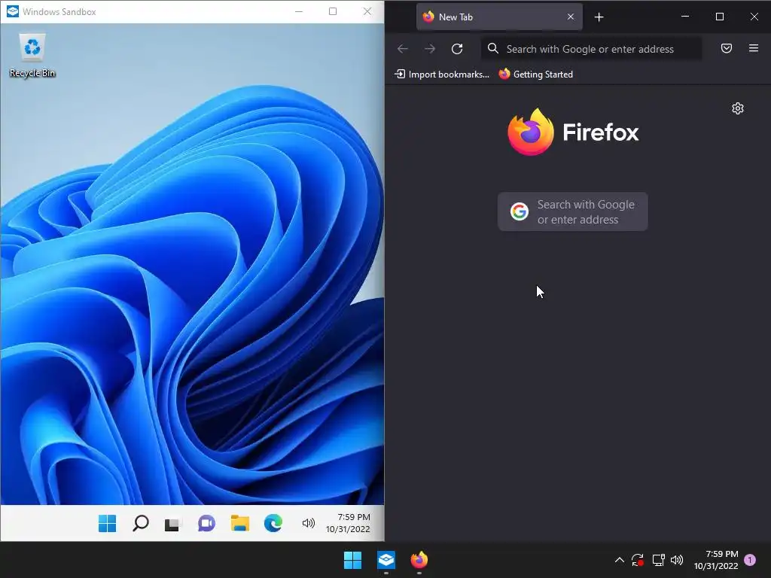Open the Sandbox clock showing 7:59 PM
The height and width of the screenshot is (578, 771).
pos(348,523)
